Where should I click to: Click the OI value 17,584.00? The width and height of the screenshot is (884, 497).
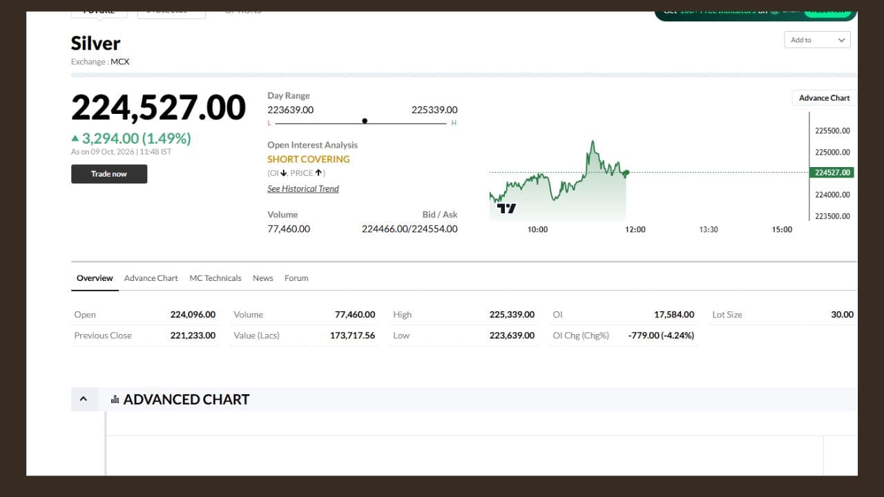(674, 315)
